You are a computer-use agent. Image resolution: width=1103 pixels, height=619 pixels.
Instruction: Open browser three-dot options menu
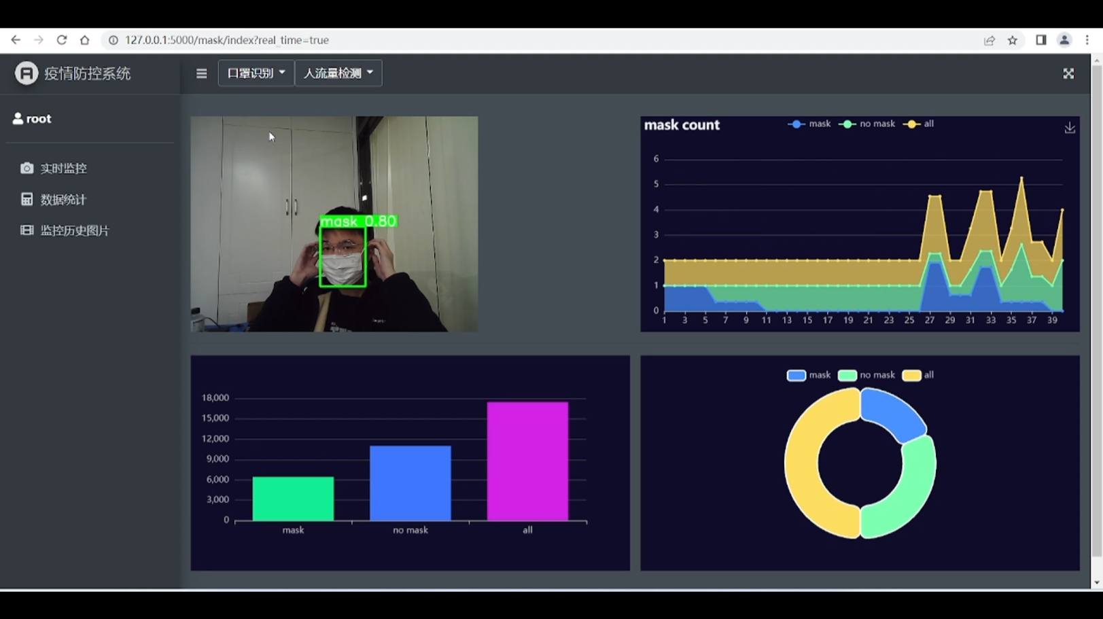click(x=1087, y=40)
